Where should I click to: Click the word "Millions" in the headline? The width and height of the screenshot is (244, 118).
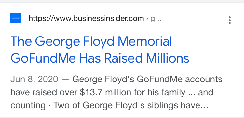(168, 58)
